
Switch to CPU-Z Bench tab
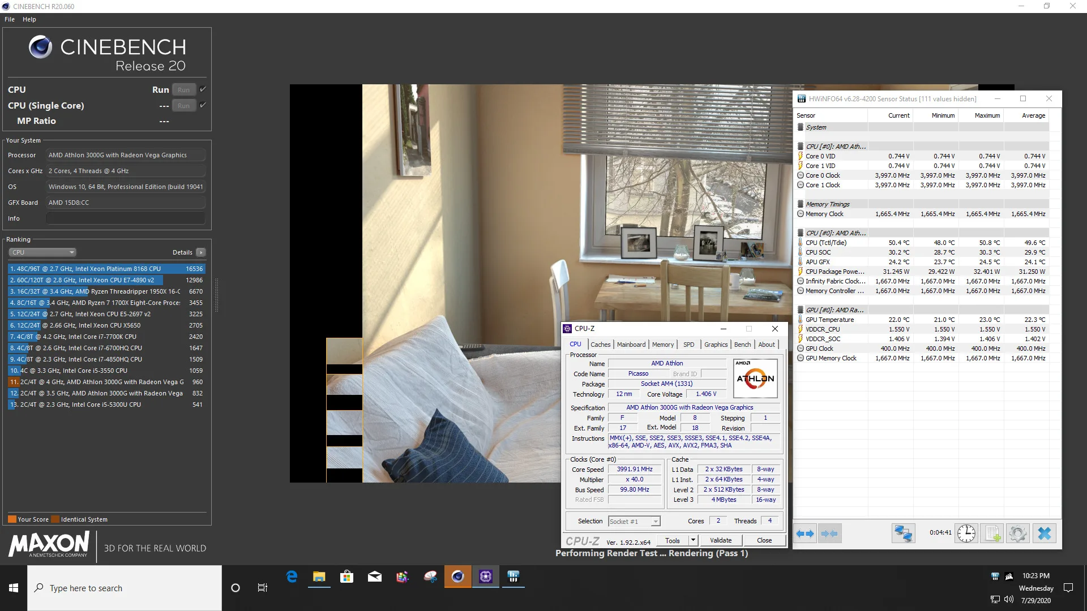(x=742, y=345)
